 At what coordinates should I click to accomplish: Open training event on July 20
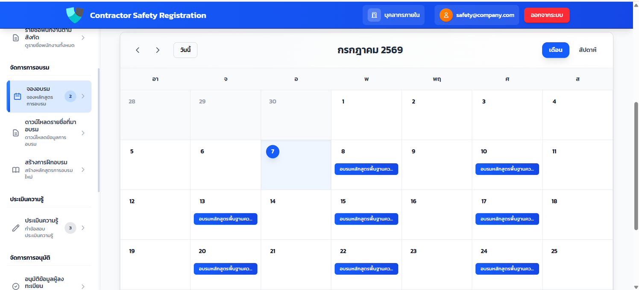pyautogui.click(x=226, y=269)
